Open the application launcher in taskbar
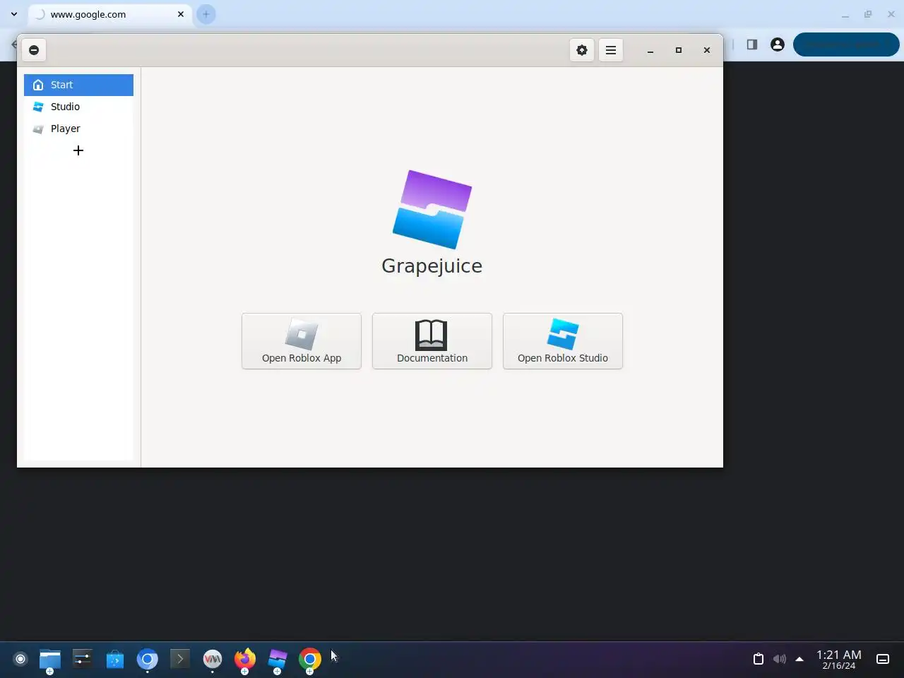The width and height of the screenshot is (904, 678). [20, 659]
